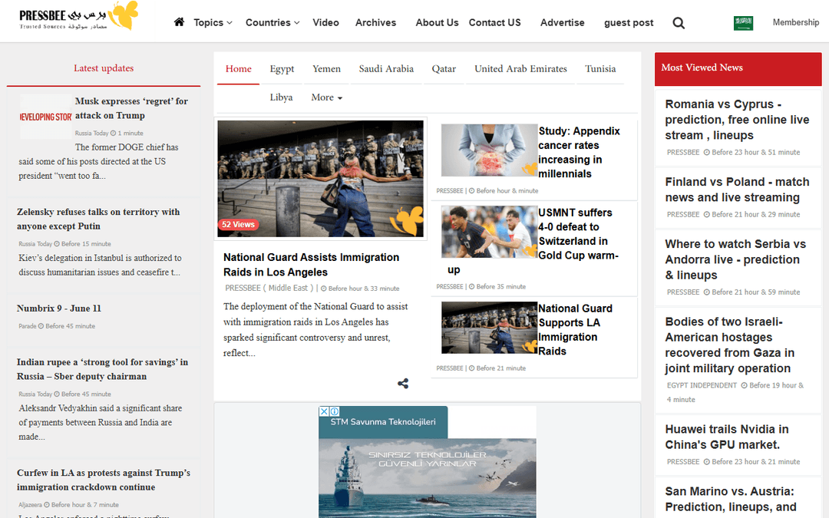Open National Guard Supports LA Immigration Raids
Image resolution: width=829 pixels, height=518 pixels.
[x=575, y=330]
